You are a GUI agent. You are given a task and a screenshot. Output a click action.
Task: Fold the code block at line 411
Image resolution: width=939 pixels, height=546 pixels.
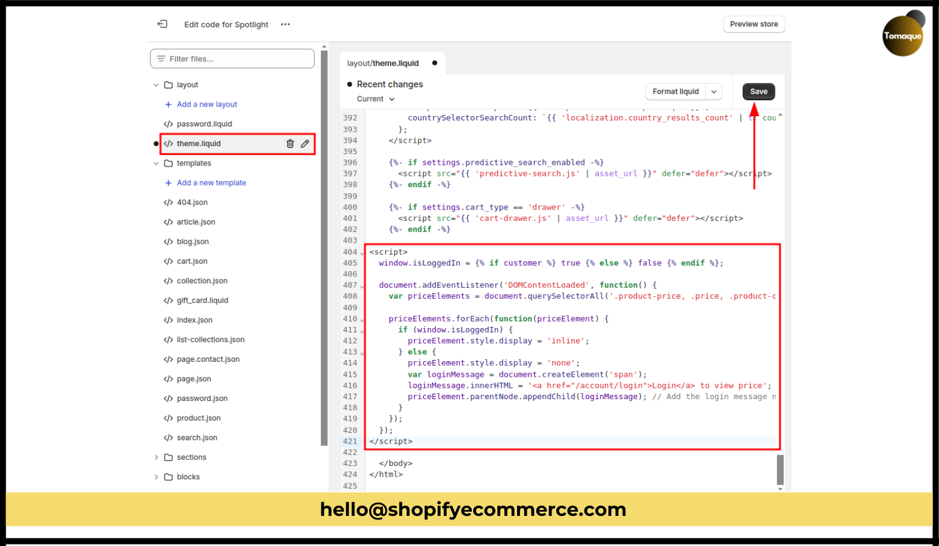point(362,330)
